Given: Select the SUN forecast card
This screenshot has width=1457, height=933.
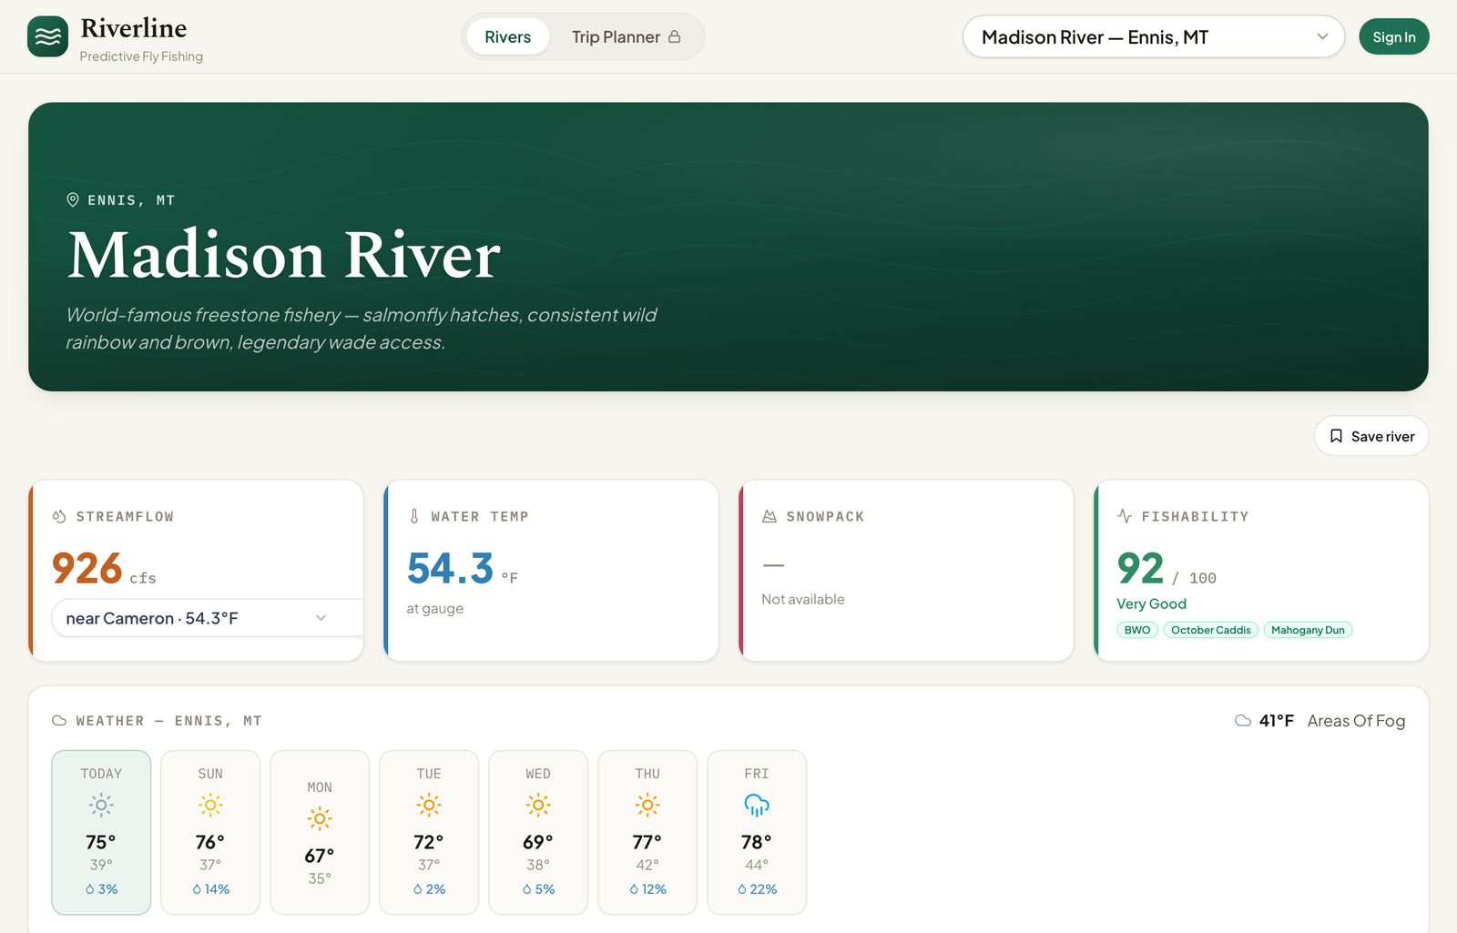Looking at the screenshot, I should pyautogui.click(x=210, y=832).
